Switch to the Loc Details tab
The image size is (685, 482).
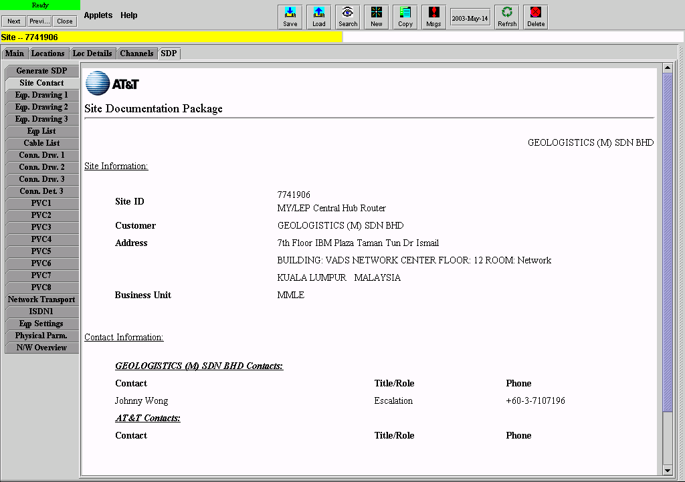[x=92, y=53]
